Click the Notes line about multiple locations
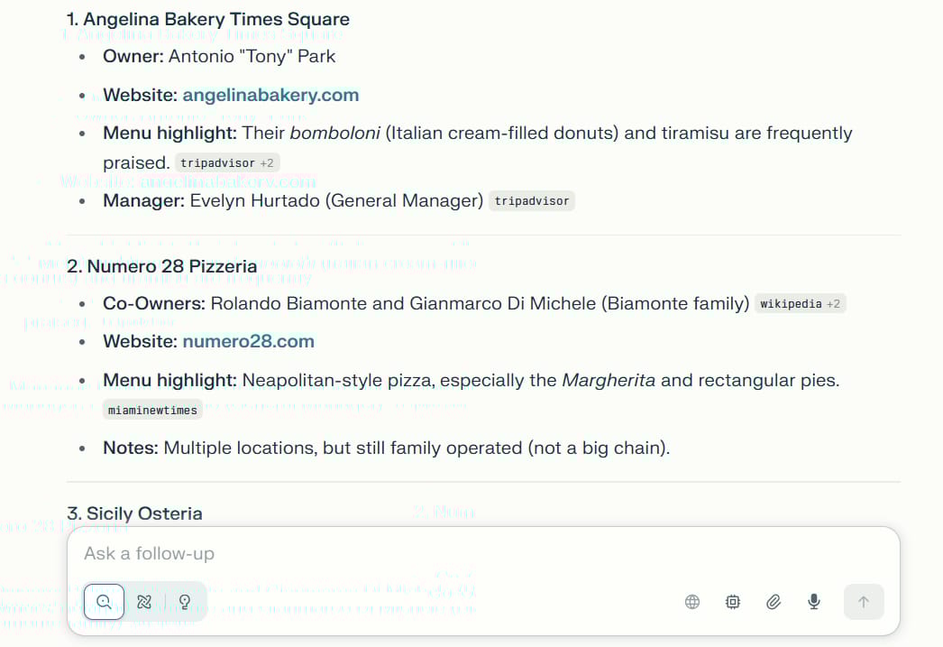 386,448
